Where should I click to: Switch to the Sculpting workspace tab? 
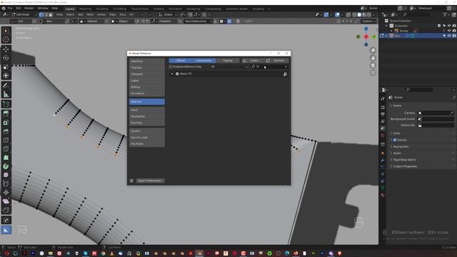point(102,9)
